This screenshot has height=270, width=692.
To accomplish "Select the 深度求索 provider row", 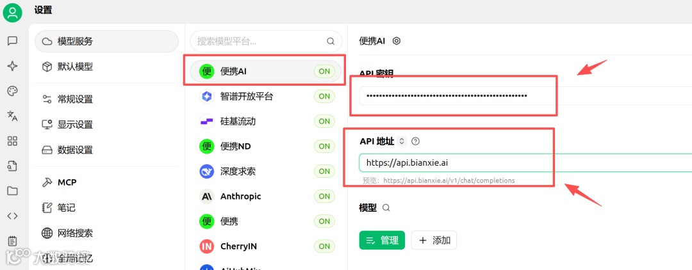I will coord(266,171).
